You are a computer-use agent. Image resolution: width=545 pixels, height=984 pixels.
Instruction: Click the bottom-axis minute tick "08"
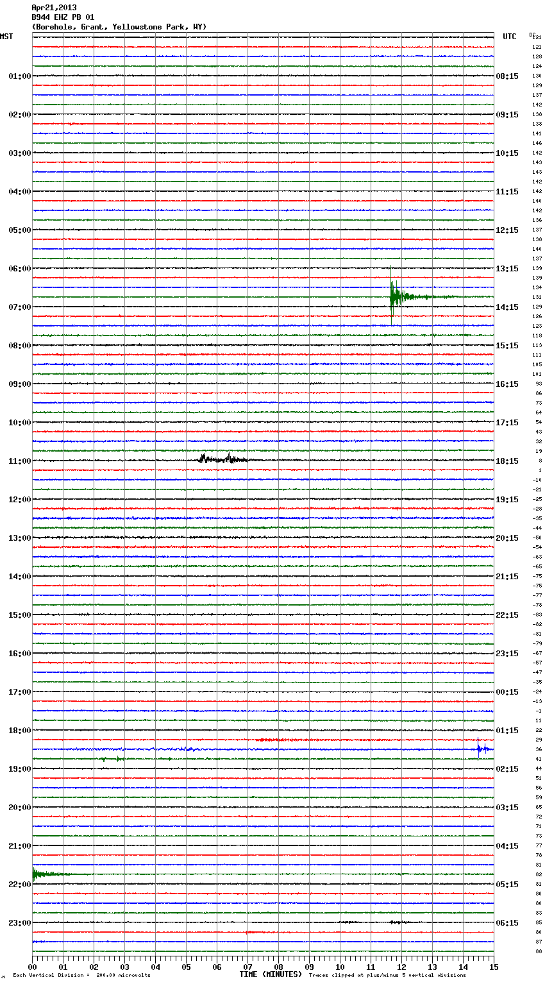point(278,967)
